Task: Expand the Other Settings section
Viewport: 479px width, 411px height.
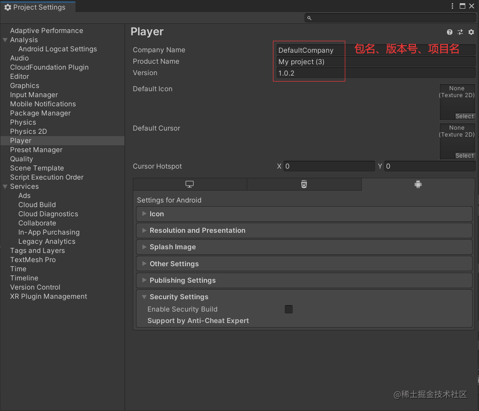Action: (x=304, y=264)
